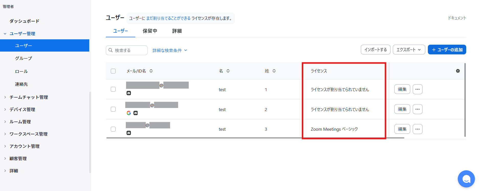The height and width of the screenshot is (191, 479).
Task: Click the Google icon under test 2 user
Action: [x=129, y=113]
